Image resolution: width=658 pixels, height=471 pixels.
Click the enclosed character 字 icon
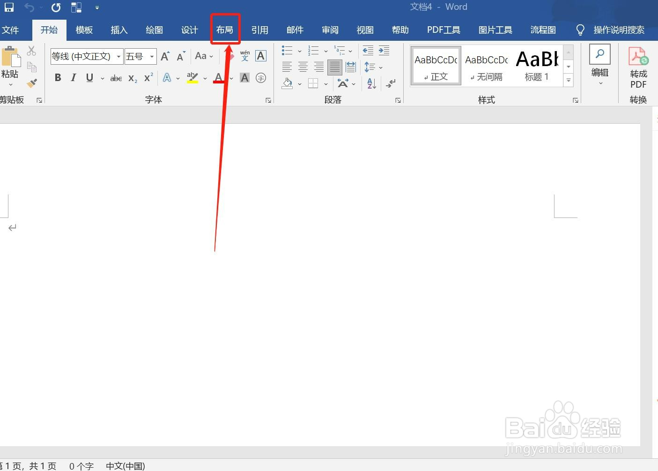pos(261,78)
